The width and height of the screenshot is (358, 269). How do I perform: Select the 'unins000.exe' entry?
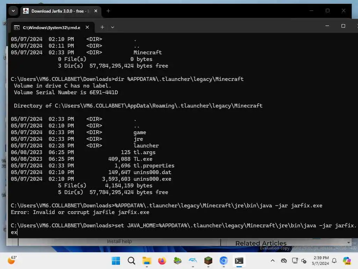152,179
